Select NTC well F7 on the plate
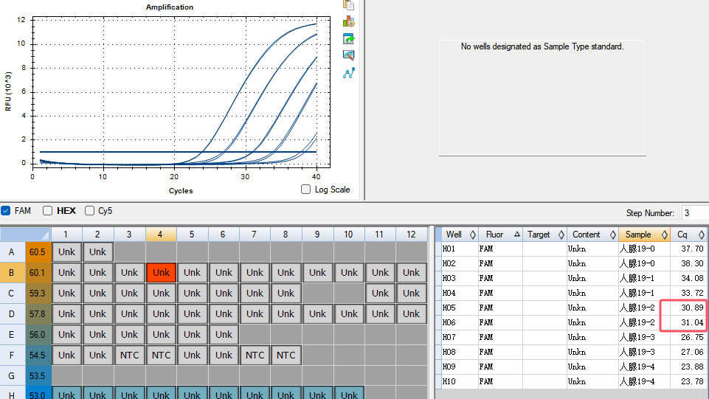 [x=255, y=355]
